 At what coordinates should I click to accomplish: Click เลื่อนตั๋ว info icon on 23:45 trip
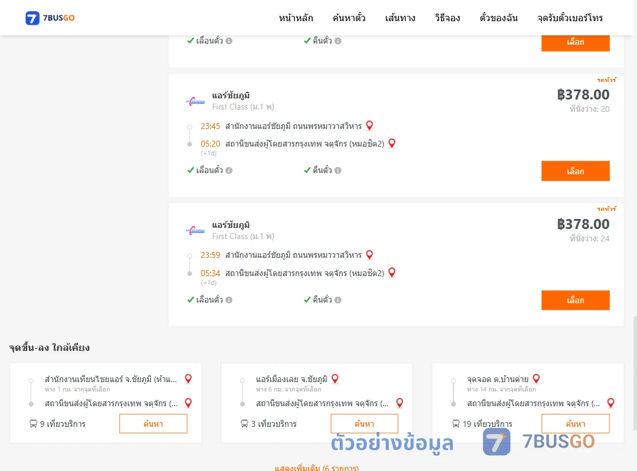point(229,170)
